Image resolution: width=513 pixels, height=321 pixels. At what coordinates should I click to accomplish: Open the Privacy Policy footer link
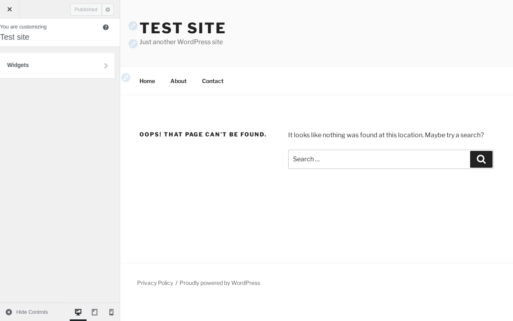pyautogui.click(x=155, y=283)
